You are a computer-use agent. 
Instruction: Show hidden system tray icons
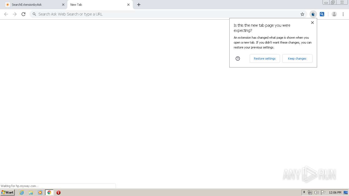(304, 192)
